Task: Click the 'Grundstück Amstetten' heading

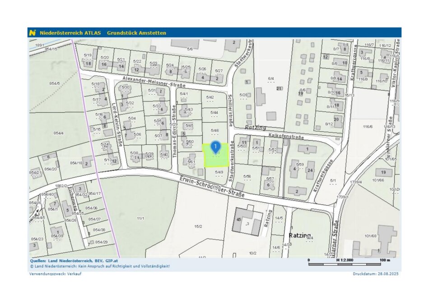Action: 136,33
